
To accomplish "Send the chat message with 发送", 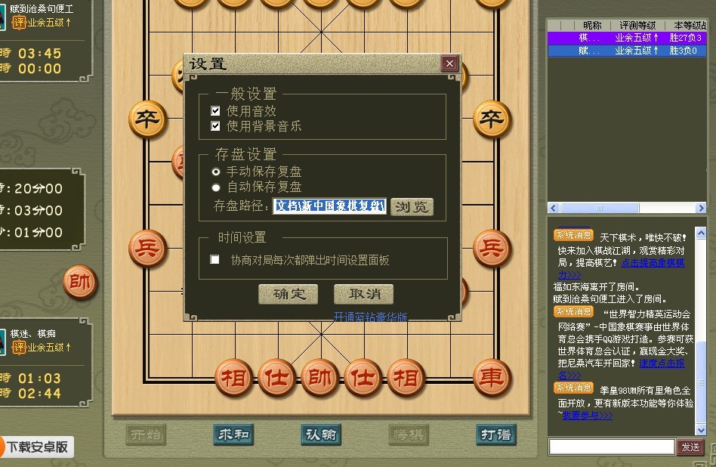I will pyautogui.click(x=690, y=447).
